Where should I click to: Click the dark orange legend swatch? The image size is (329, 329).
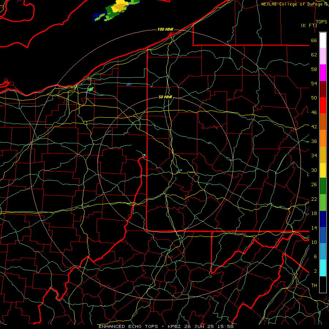click(x=323, y=121)
